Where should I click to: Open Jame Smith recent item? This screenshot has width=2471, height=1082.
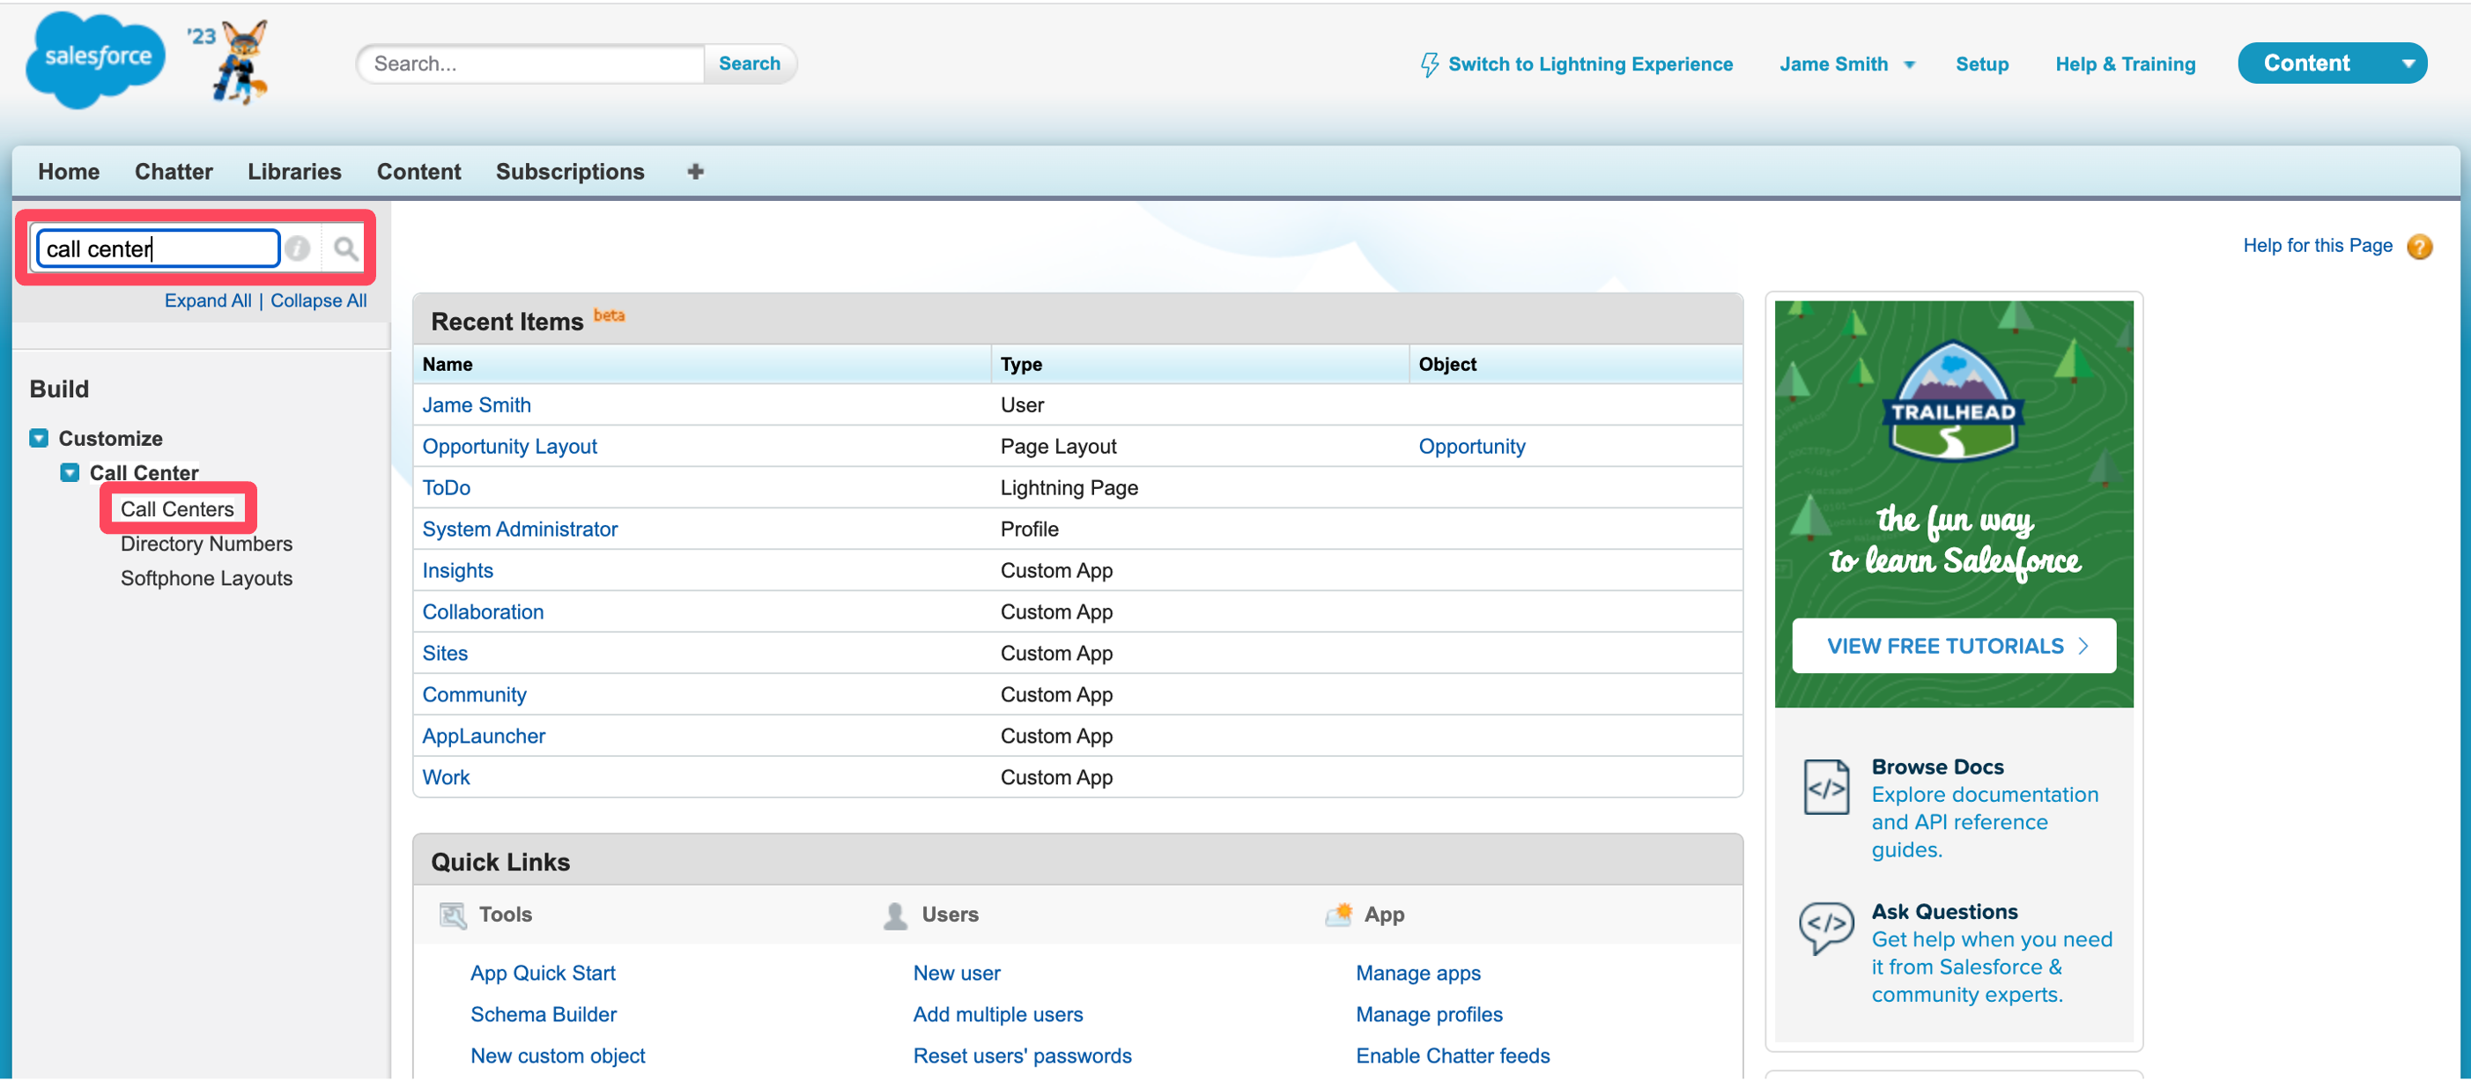tap(476, 404)
